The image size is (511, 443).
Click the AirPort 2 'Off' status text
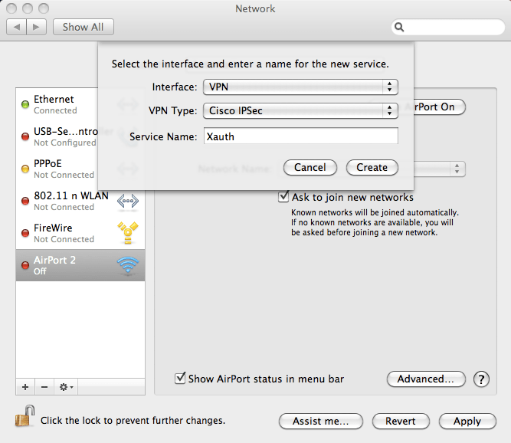click(x=40, y=271)
